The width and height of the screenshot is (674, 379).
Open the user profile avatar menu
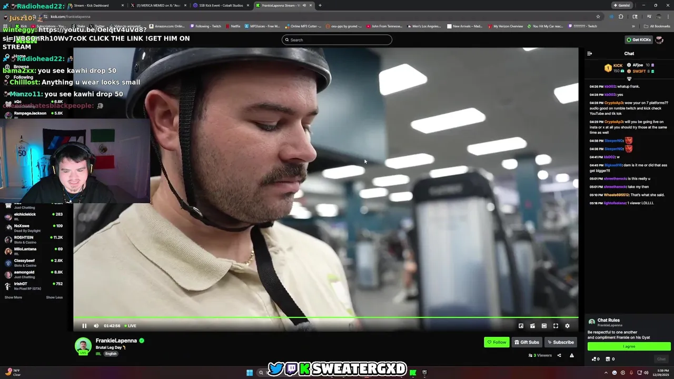tap(659, 39)
